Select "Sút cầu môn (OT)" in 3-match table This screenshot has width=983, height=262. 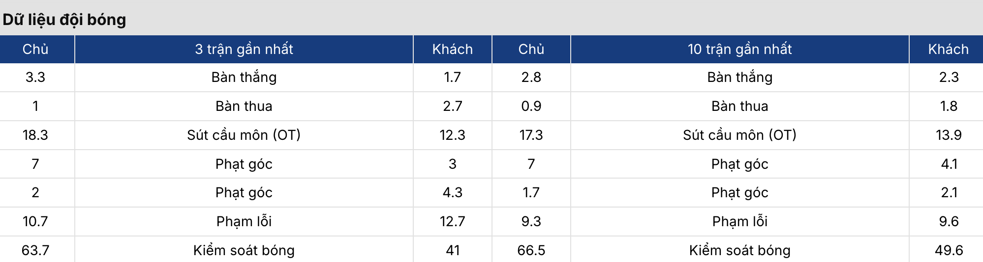(x=244, y=135)
